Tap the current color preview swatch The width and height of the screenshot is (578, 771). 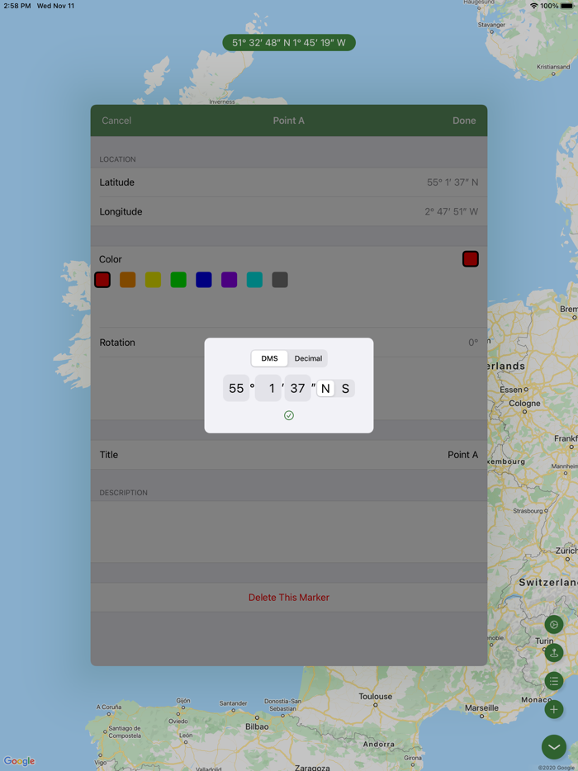click(471, 259)
